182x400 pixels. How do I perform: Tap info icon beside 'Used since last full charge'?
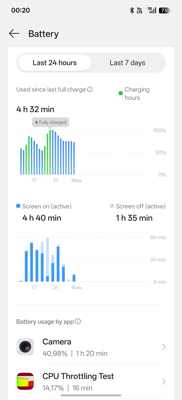point(90,89)
